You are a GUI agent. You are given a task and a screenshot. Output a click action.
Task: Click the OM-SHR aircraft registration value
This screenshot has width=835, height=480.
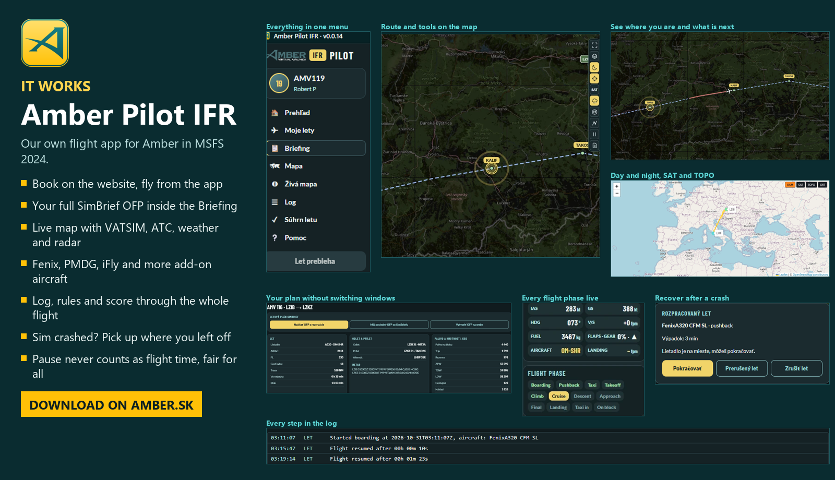(x=570, y=351)
